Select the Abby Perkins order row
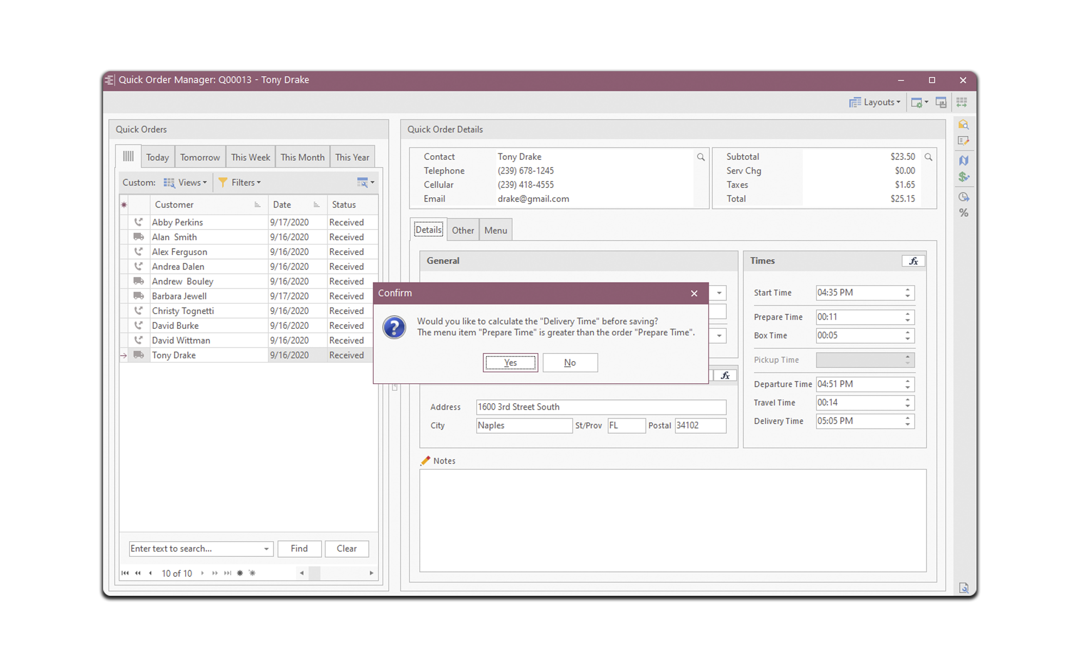The image size is (1077, 666). (x=249, y=222)
